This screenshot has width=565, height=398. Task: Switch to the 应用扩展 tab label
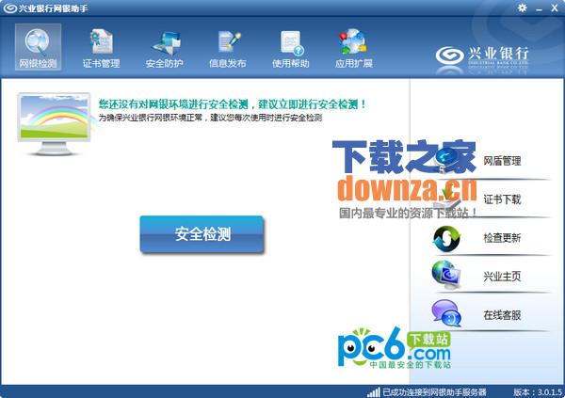(x=354, y=63)
